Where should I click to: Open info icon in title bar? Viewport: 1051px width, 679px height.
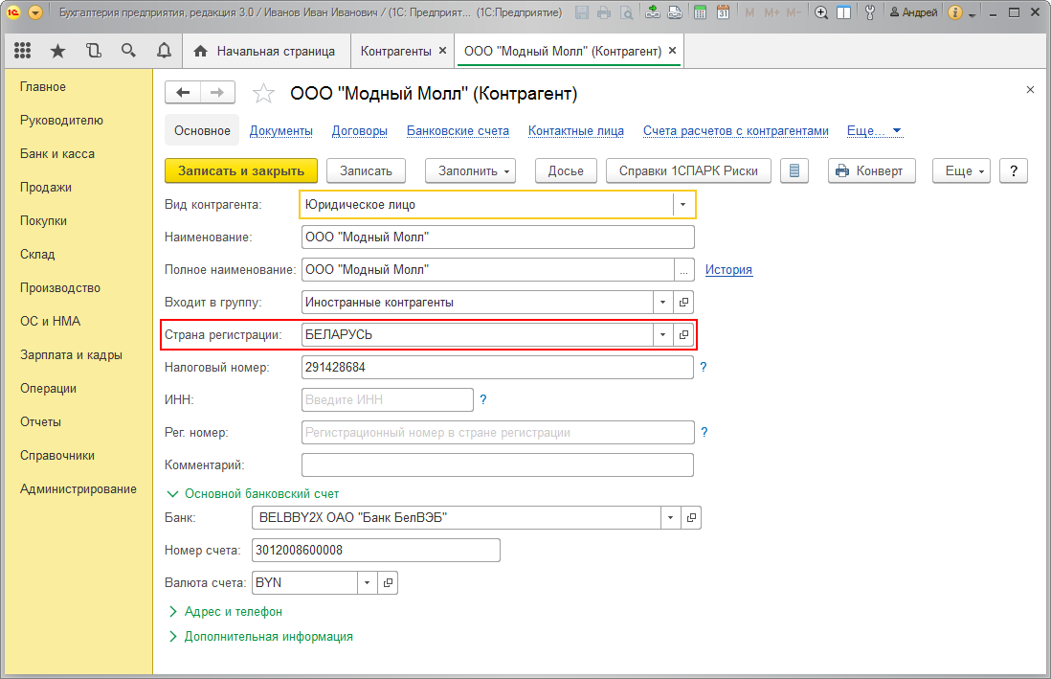pos(956,12)
